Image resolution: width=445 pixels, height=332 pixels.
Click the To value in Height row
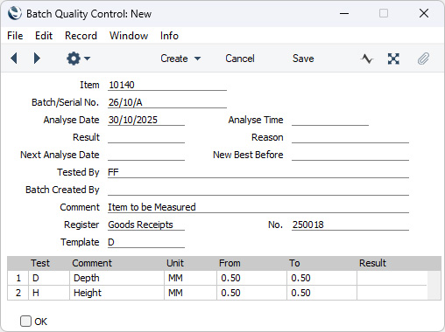click(x=321, y=293)
